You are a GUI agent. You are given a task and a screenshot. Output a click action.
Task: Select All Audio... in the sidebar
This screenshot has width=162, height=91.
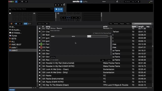tap(16, 30)
